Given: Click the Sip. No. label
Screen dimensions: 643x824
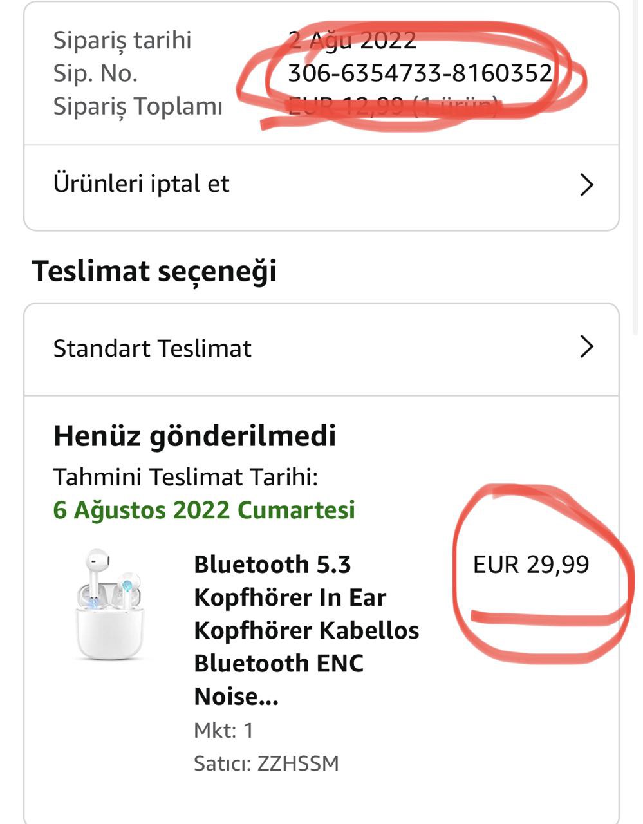Looking at the screenshot, I should [x=95, y=73].
